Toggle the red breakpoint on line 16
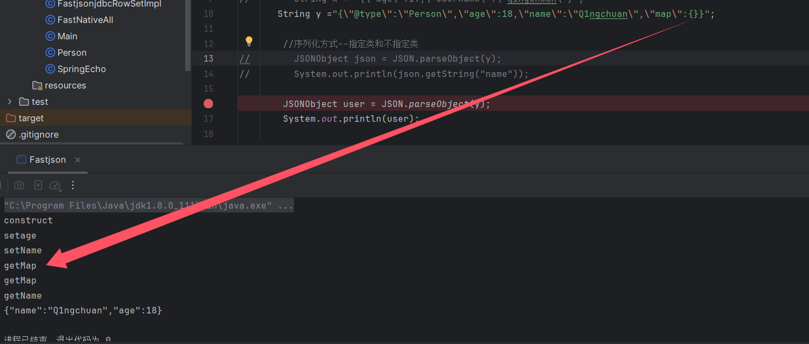Viewport: 809px width, 344px height. [208, 104]
